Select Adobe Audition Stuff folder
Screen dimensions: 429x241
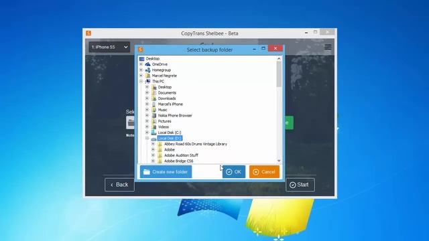(x=181, y=155)
